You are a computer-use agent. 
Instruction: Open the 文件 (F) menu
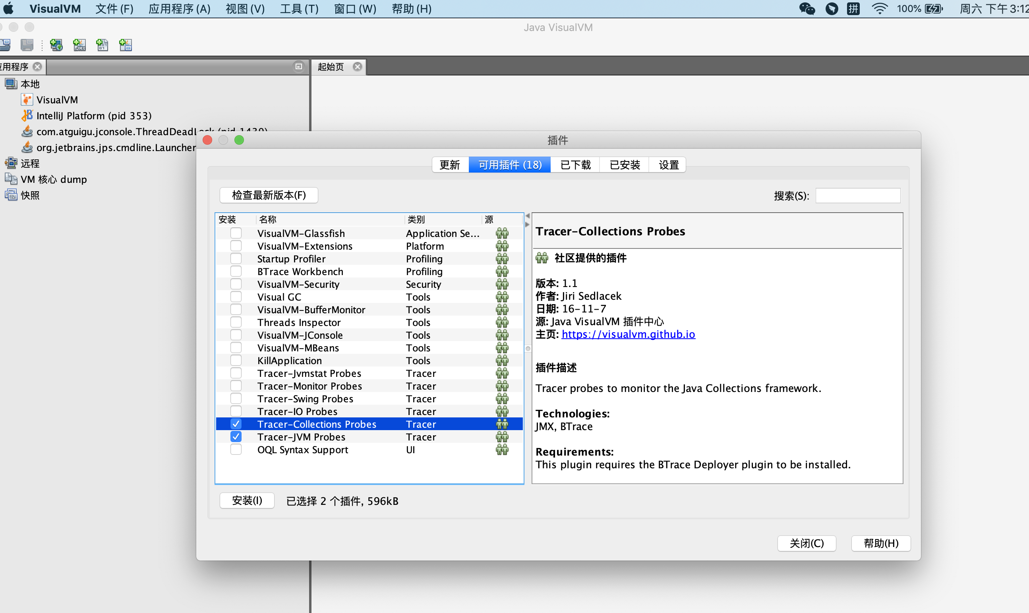click(x=114, y=9)
